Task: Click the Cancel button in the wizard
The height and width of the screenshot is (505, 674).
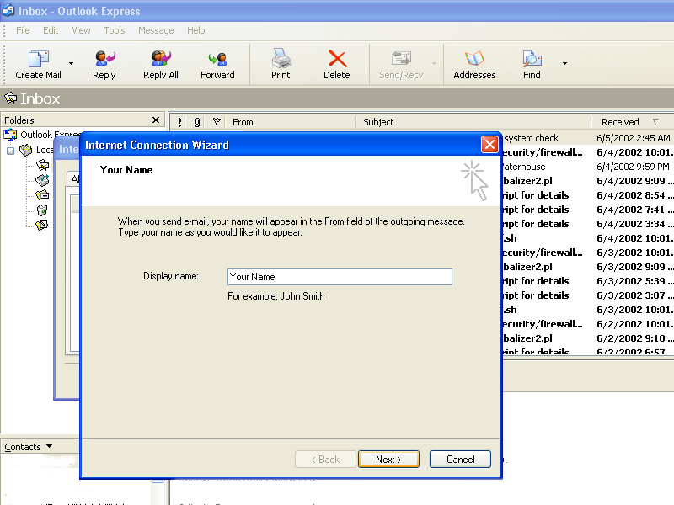Action: [x=460, y=460]
